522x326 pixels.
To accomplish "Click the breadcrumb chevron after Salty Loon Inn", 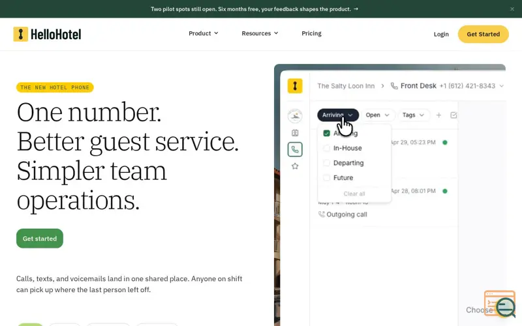I will tap(382, 86).
